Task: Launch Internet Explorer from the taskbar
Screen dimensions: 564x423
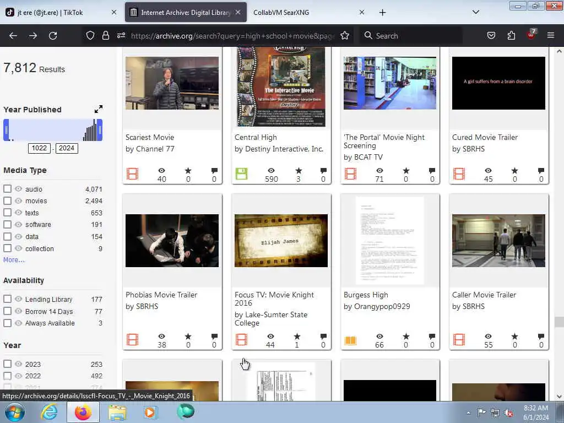Action: coord(49,412)
